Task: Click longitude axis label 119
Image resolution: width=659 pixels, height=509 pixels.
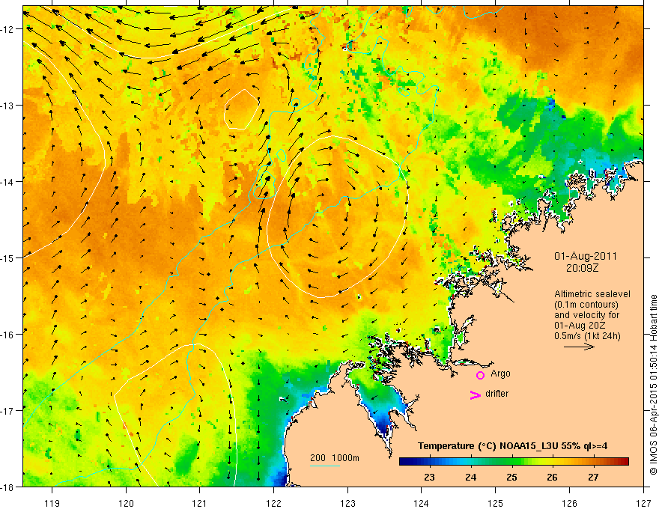Action: (x=52, y=503)
